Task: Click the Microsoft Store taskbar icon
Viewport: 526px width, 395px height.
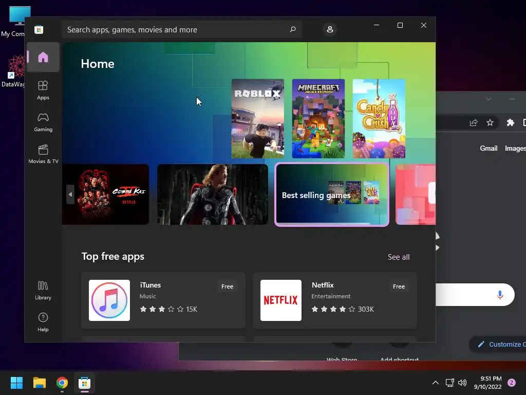Action: (85, 383)
